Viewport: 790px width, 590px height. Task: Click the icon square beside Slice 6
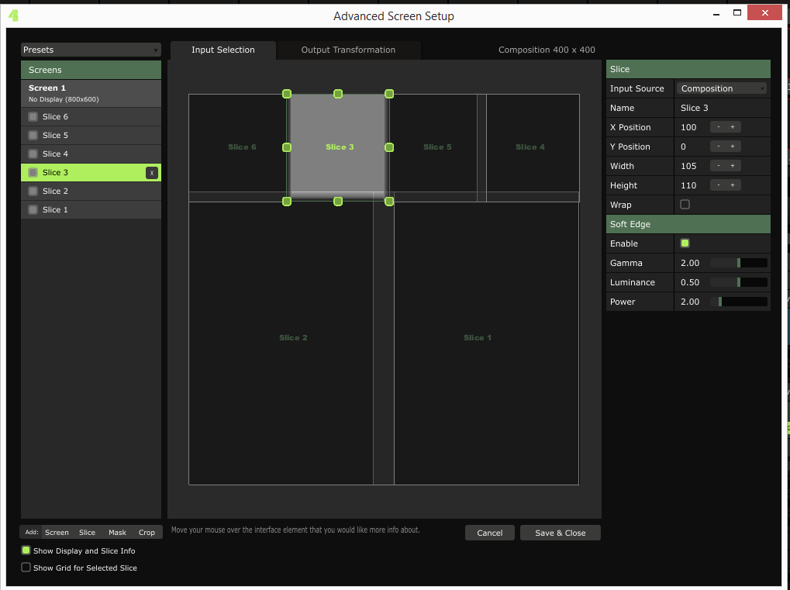(x=33, y=117)
